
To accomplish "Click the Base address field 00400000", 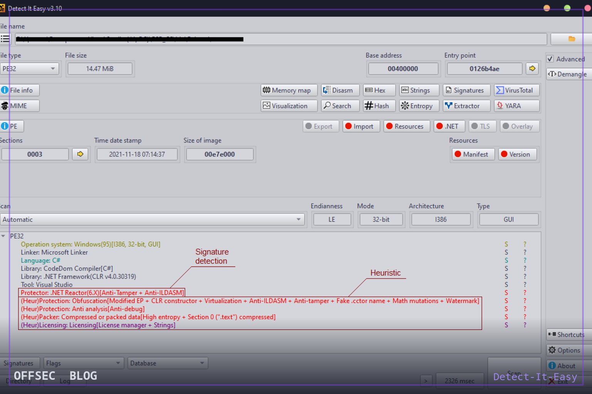I will [x=403, y=68].
